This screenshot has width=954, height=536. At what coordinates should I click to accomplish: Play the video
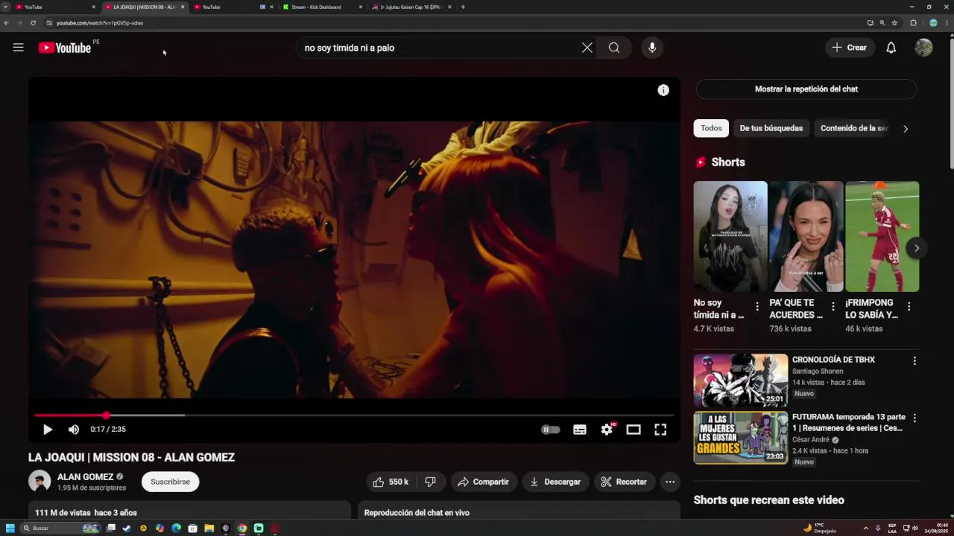48,430
